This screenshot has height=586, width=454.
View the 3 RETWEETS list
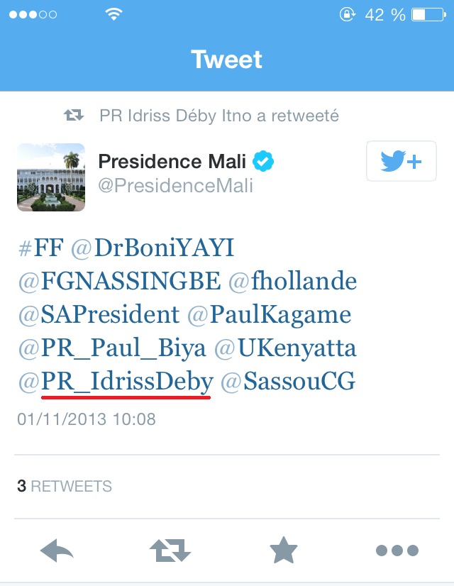(64, 487)
